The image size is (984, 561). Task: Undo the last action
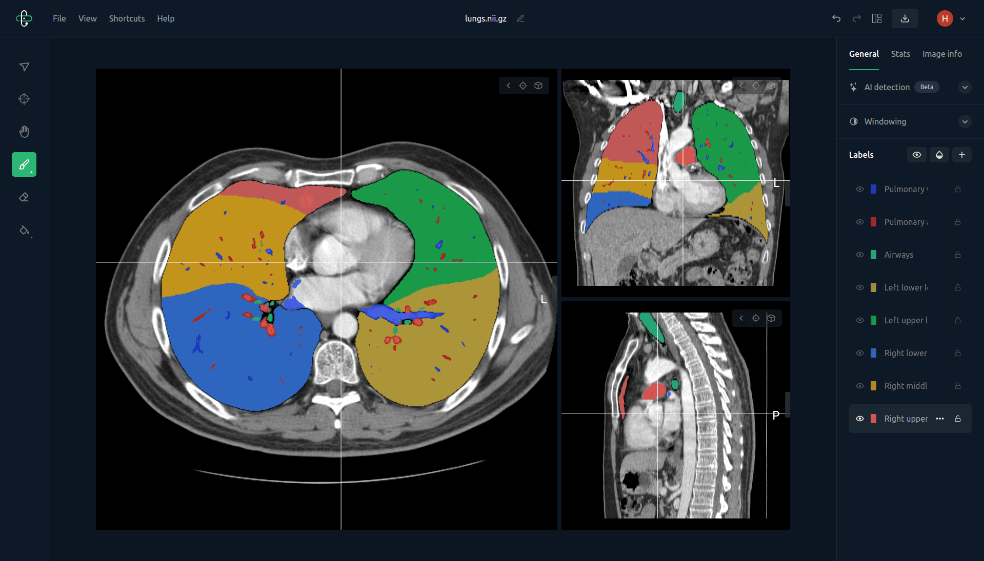click(836, 18)
